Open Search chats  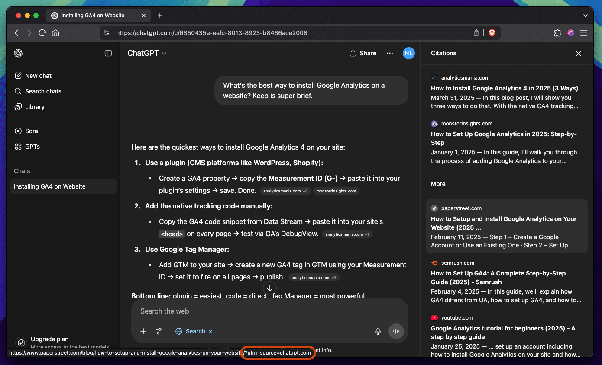point(63,91)
